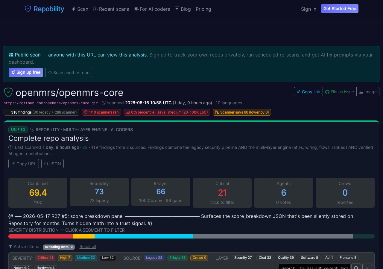Click the openmrs/openmrs-core title
The height and width of the screenshot is (269, 383).
pyautogui.click(x=69, y=93)
